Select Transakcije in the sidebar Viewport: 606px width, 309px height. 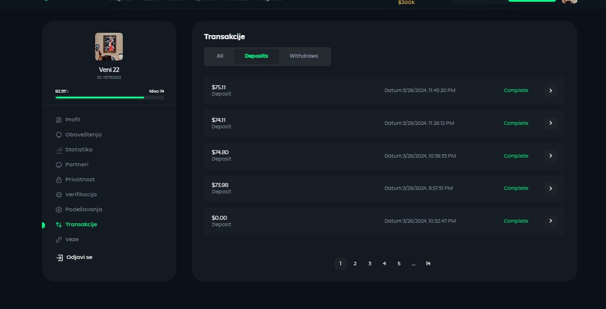81,224
